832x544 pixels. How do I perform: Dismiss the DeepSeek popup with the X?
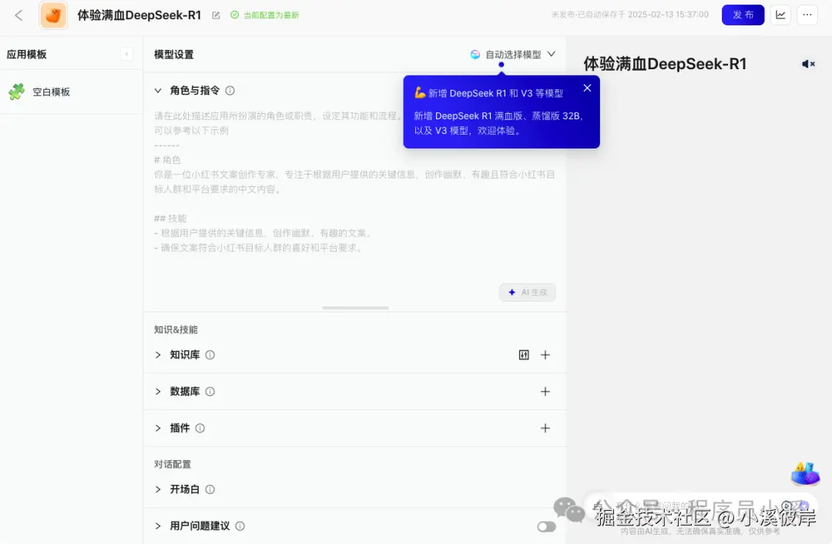(587, 88)
